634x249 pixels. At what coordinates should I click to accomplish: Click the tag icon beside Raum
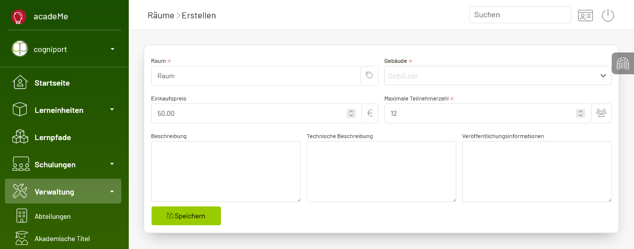click(x=370, y=76)
